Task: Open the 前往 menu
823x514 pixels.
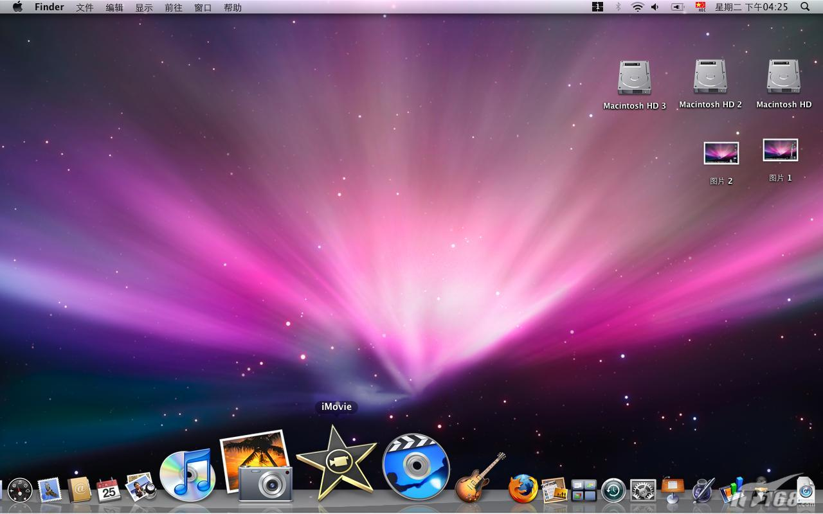Action: pos(173,8)
